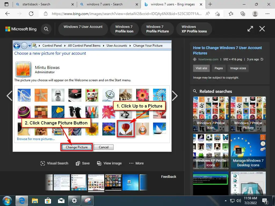Viewport: 275px width, 206px height.
Task: Click the Feedback link
Action: pyautogui.click(x=169, y=176)
